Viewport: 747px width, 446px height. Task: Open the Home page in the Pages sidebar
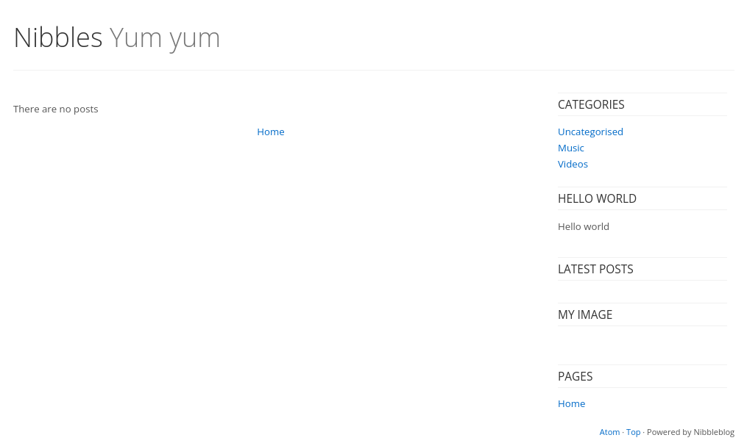[x=571, y=403]
